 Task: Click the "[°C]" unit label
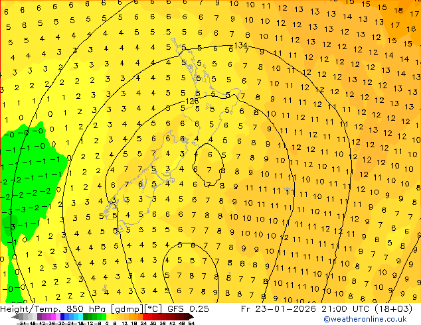153,308
